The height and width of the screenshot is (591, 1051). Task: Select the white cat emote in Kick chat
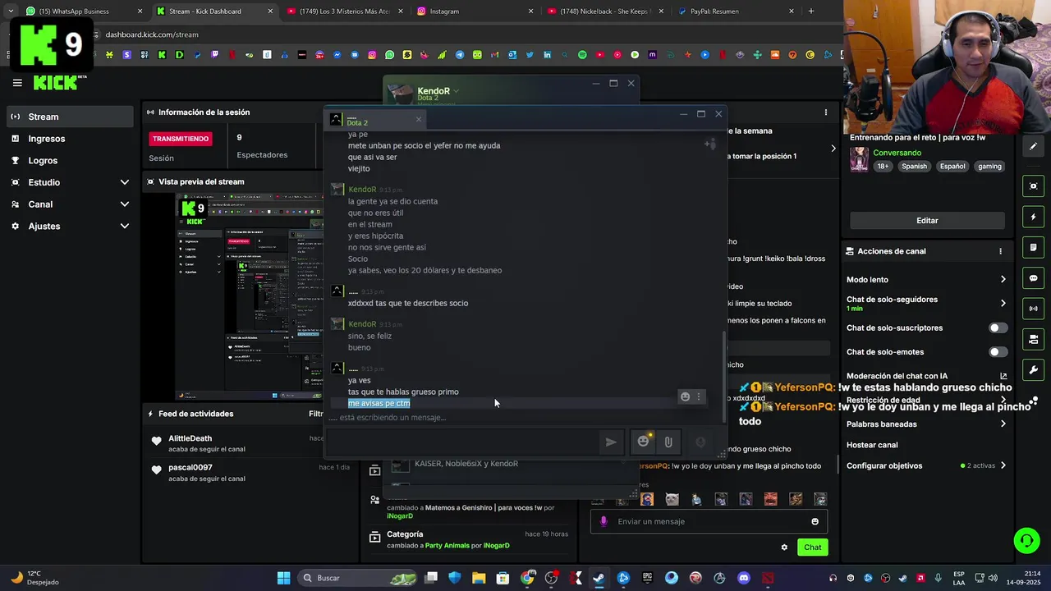pos(672,499)
